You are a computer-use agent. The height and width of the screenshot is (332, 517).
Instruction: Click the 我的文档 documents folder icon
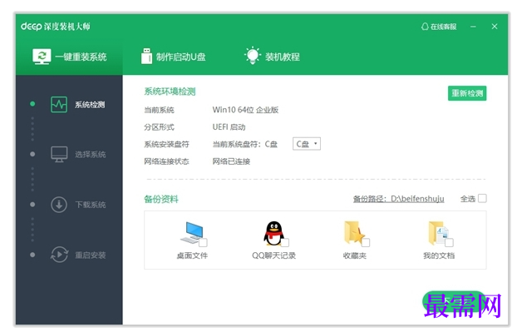click(438, 233)
